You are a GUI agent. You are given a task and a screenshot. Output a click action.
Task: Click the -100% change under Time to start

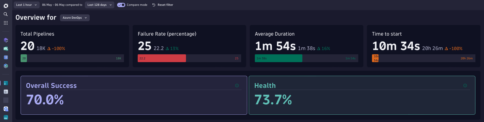point(454,48)
